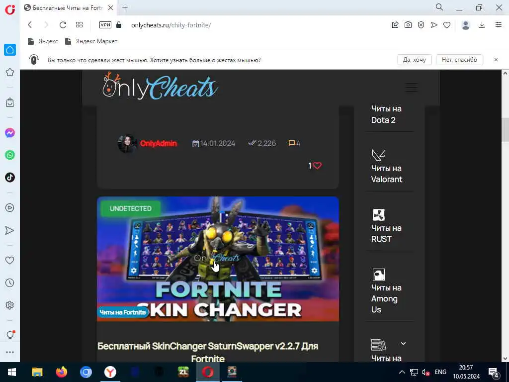Viewport: 509px width, 382px height.
Task: Open the Shopping bag icon in sidebar
Action: point(10,102)
